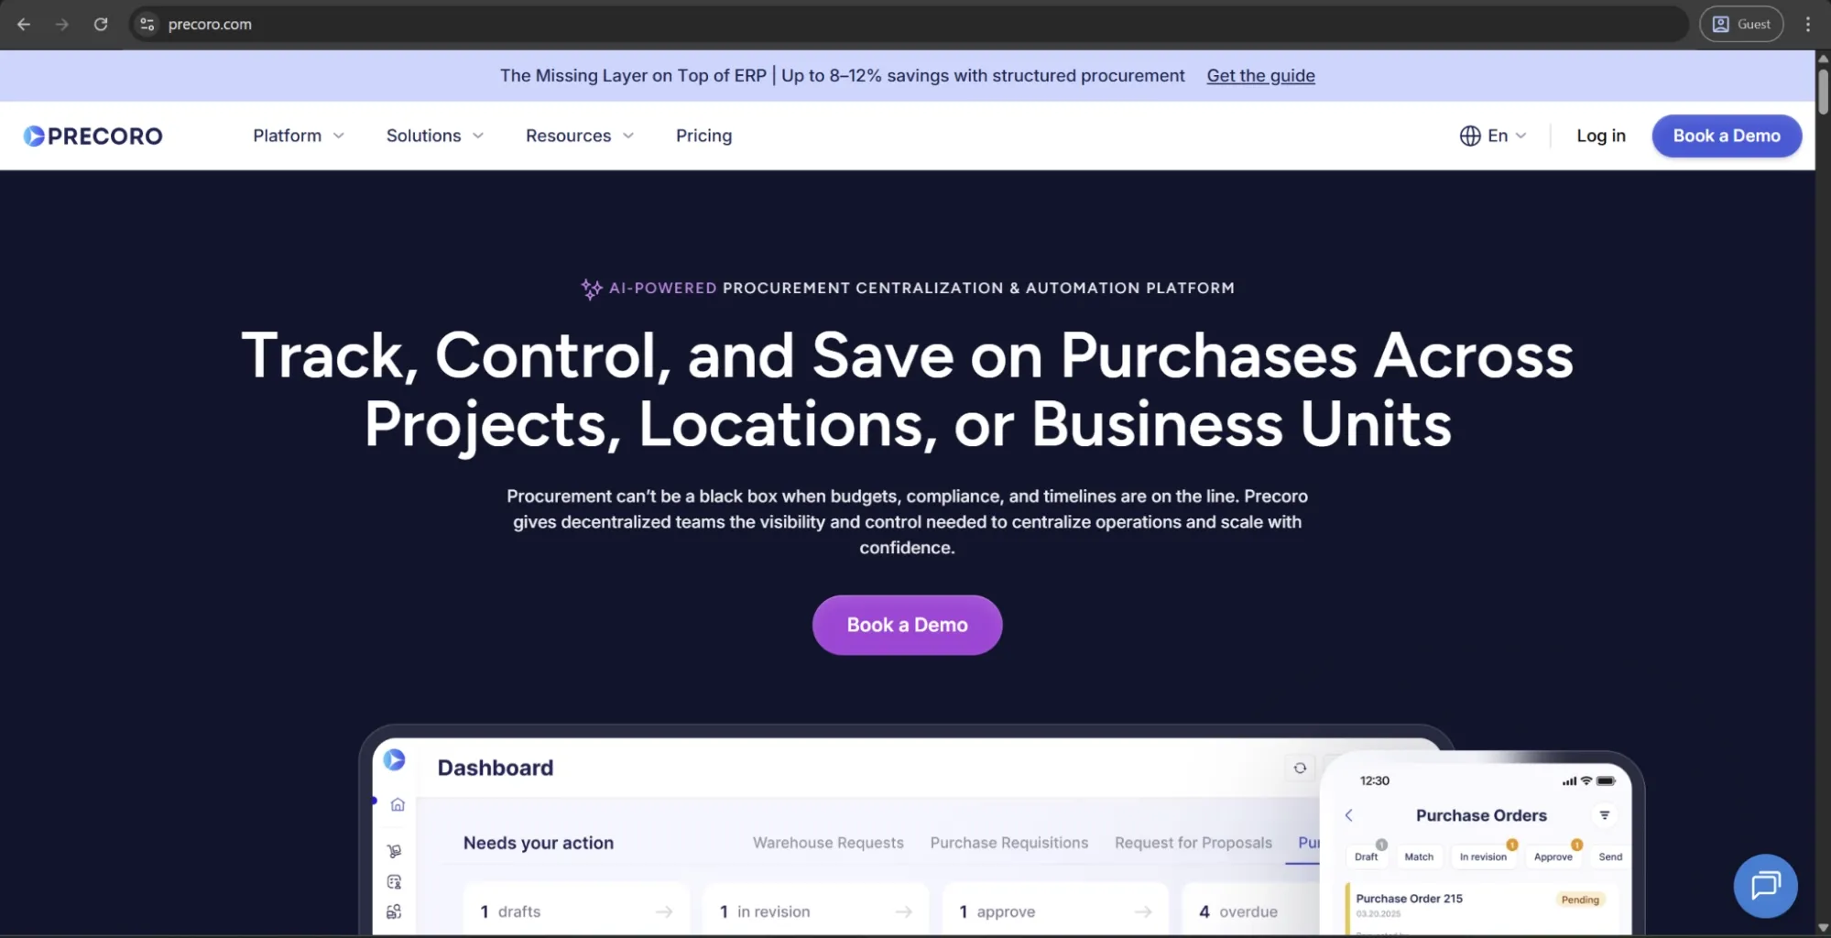Click the Log in link
This screenshot has width=1831, height=938.
[x=1600, y=136]
